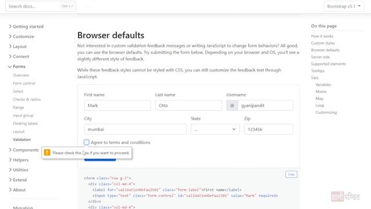The height and width of the screenshot is (209, 371).
Task: Jump to Variables subsection
Action: pyautogui.click(x=323, y=85)
